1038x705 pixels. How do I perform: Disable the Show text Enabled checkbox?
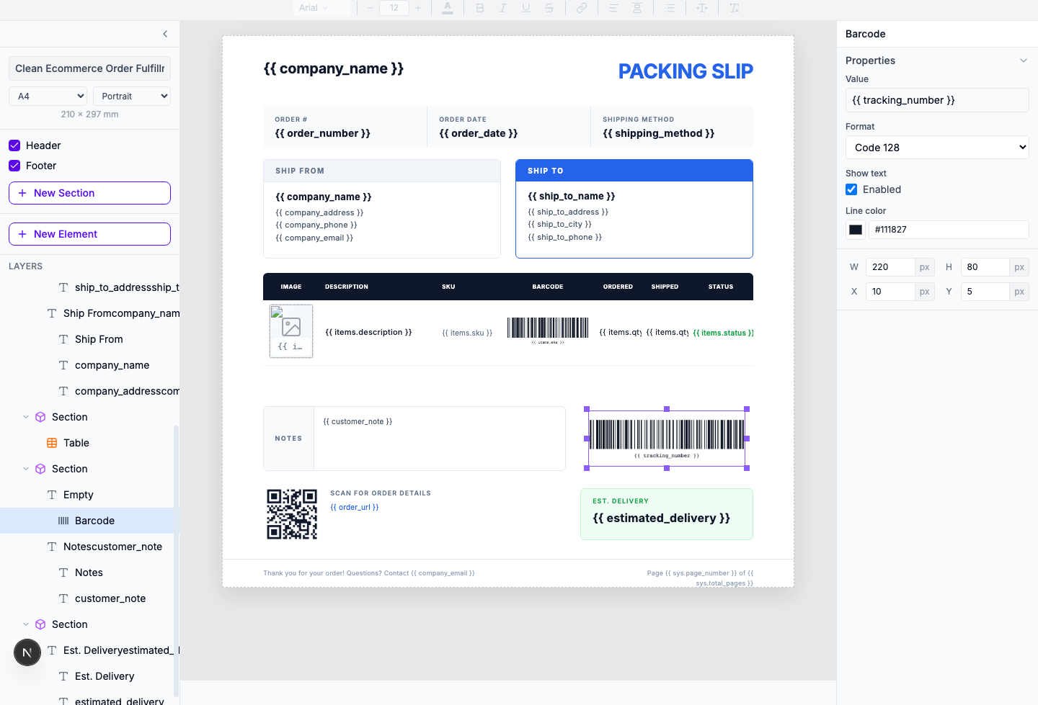click(x=851, y=189)
